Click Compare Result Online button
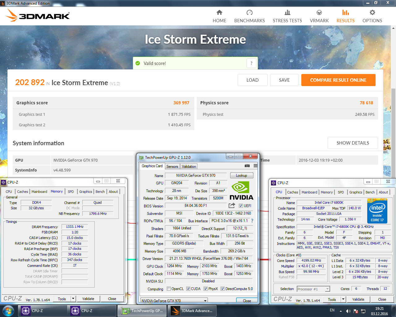The image size is (396, 317). pyautogui.click(x=338, y=80)
